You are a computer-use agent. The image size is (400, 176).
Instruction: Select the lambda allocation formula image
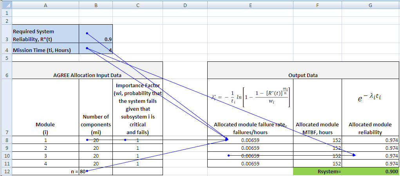point(250,98)
